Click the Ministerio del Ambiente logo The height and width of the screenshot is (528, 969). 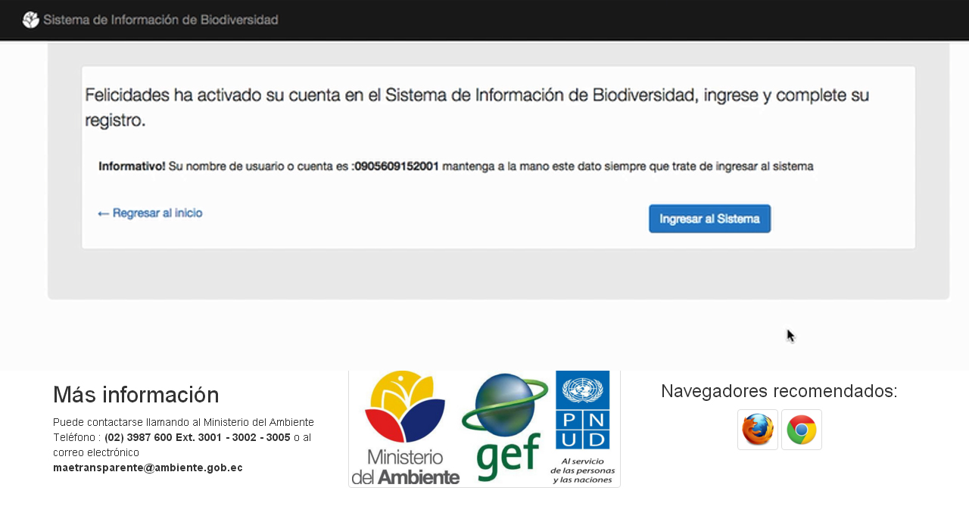[405, 429]
